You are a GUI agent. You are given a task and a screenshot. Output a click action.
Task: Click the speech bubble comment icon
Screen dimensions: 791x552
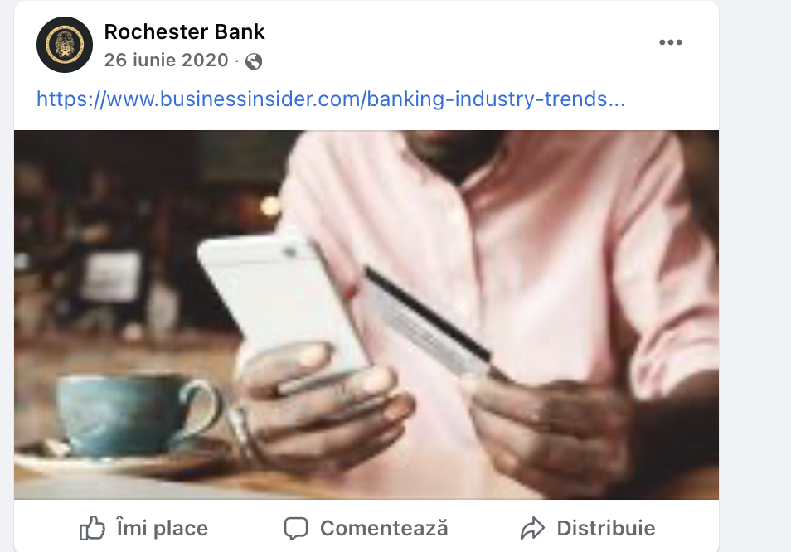pyautogui.click(x=296, y=528)
